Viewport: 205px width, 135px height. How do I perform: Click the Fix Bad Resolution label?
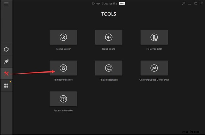[108, 80]
